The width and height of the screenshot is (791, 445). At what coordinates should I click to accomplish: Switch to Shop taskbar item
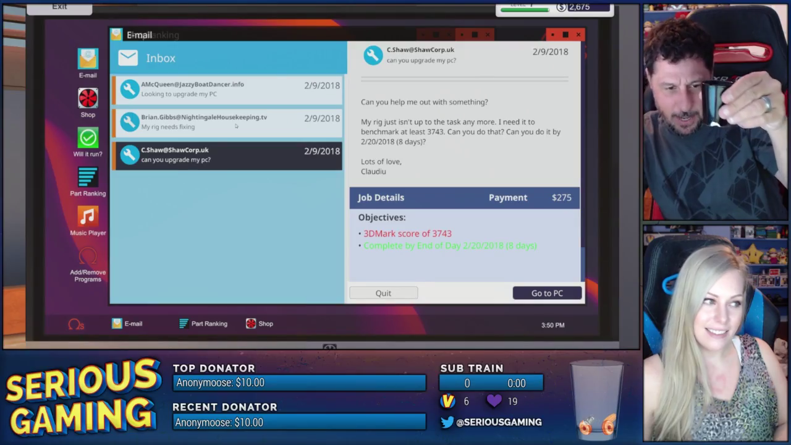pyautogui.click(x=260, y=324)
